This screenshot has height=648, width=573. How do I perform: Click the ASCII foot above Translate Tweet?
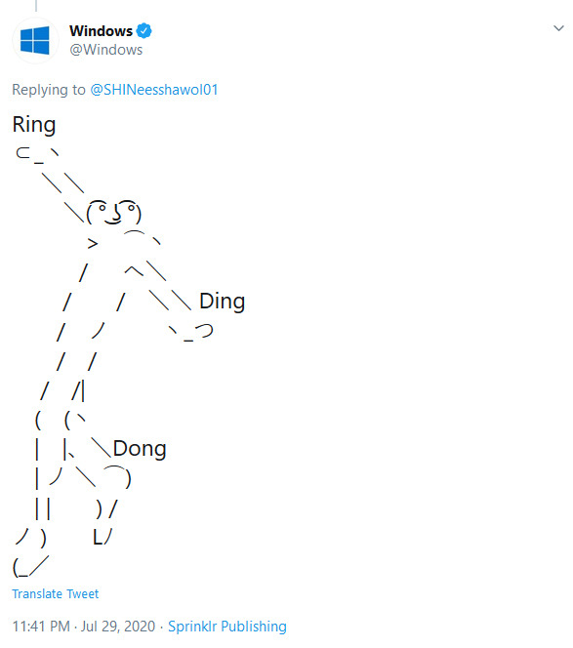[x=30, y=567]
